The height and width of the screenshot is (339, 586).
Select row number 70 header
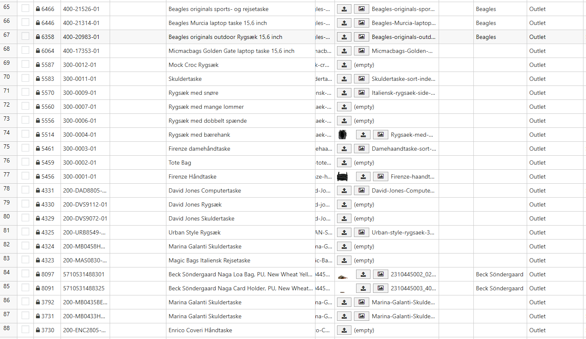coord(8,79)
